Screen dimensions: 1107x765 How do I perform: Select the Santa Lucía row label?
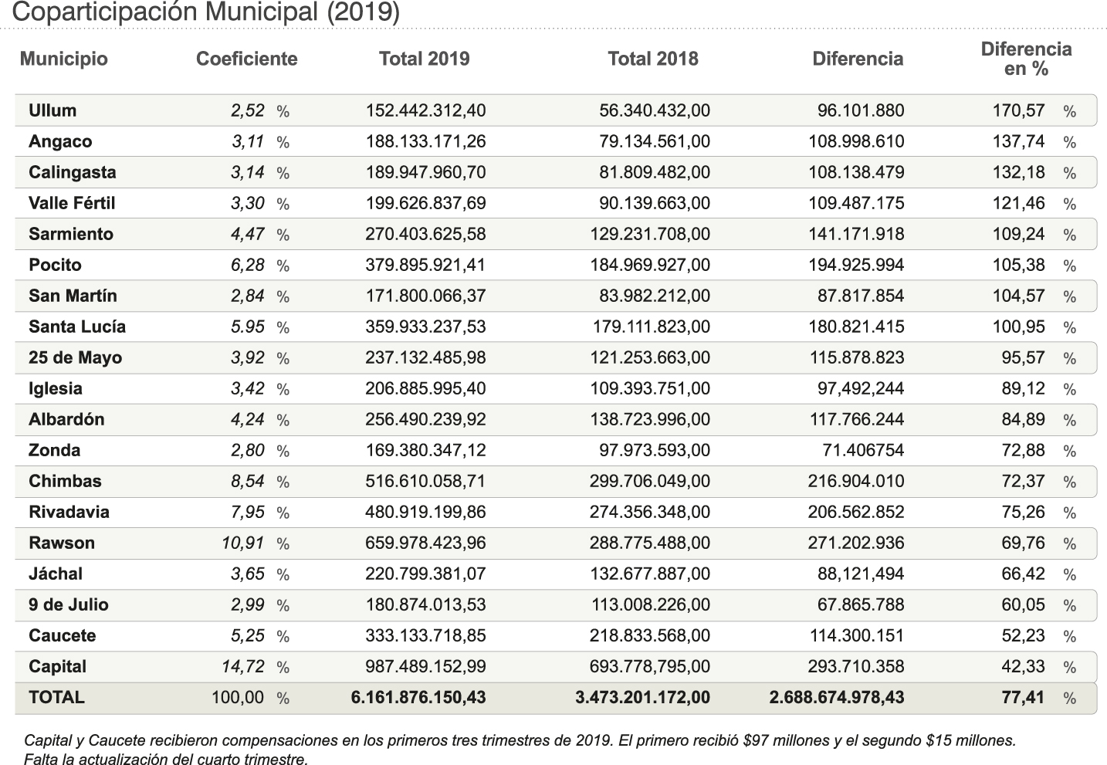pos(77,327)
